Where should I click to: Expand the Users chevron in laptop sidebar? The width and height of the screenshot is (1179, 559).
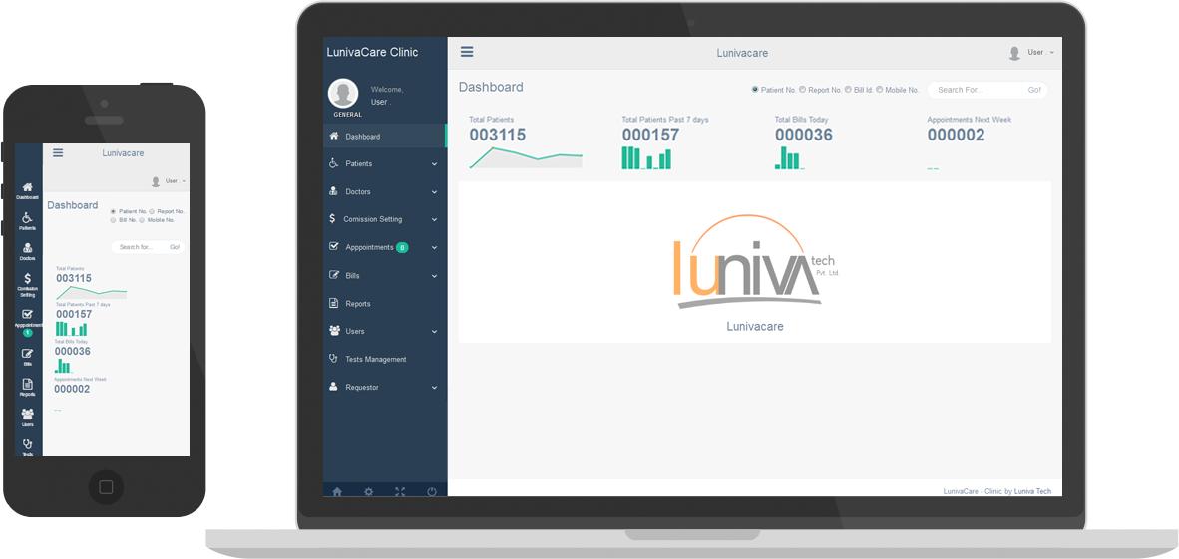pyautogui.click(x=435, y=332)
